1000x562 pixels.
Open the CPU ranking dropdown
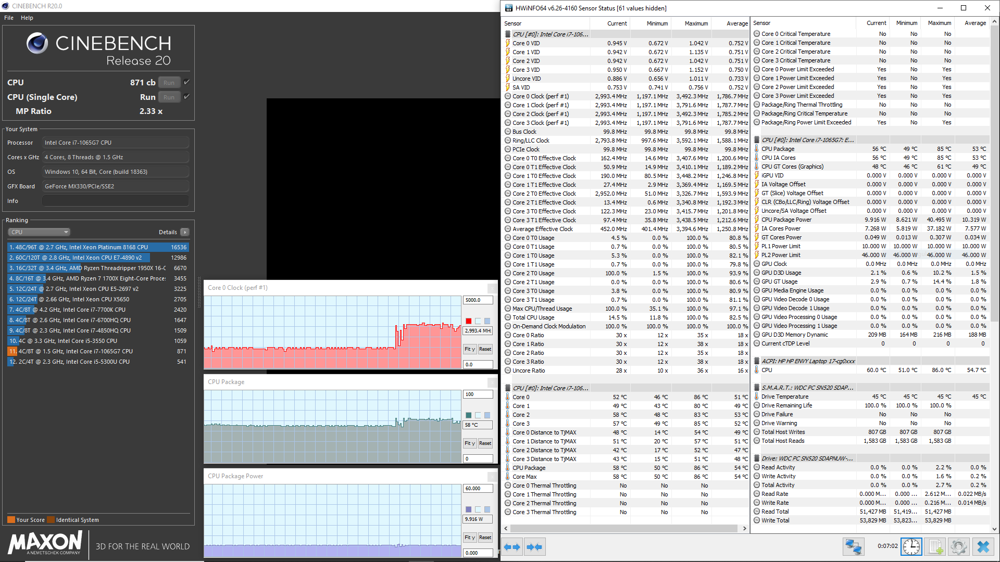click(39, 232)
